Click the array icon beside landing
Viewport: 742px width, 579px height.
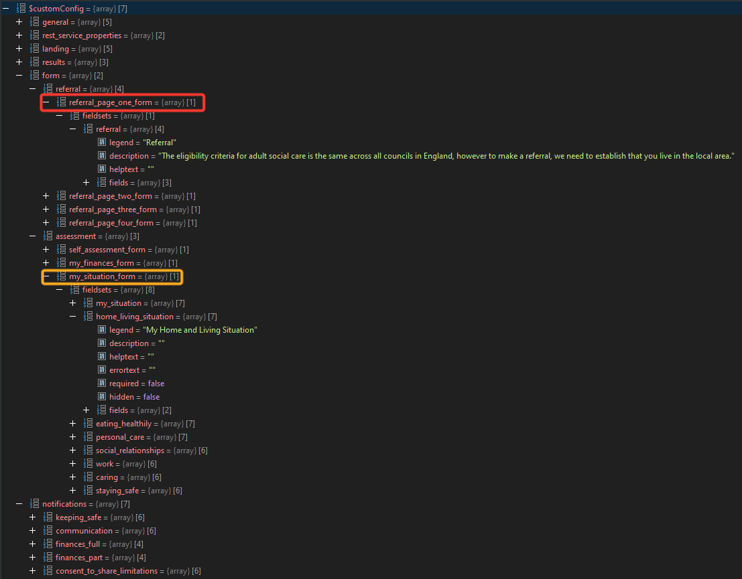coord(34,49)
